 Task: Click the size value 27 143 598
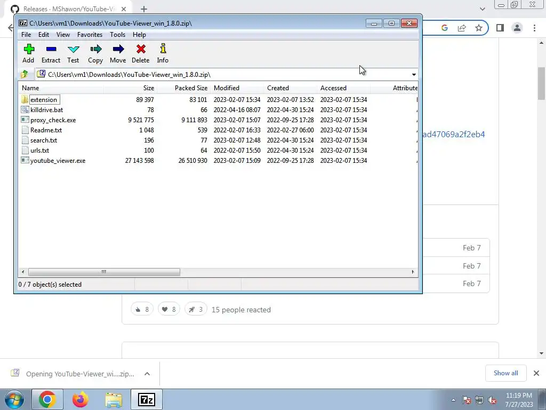[139, 160]
